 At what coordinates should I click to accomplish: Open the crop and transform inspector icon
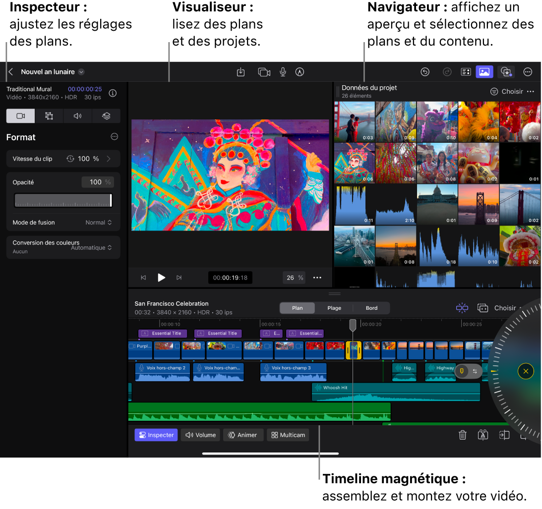49,116
